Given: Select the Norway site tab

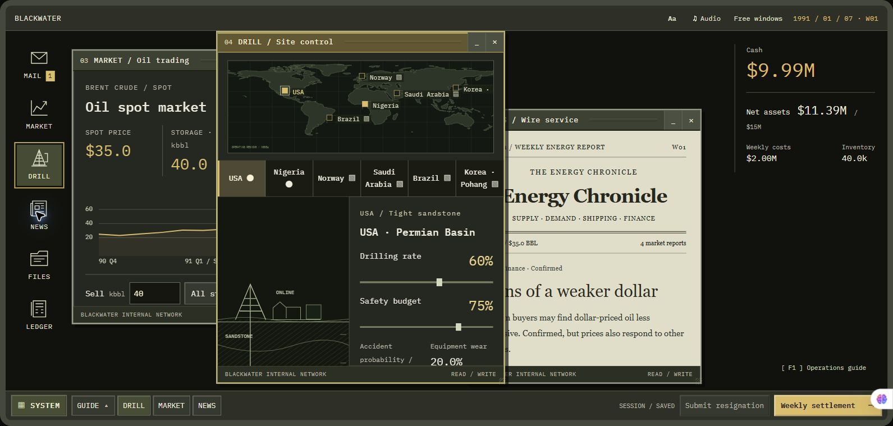Looking at the screenshot, I should (x=336, y=178).
